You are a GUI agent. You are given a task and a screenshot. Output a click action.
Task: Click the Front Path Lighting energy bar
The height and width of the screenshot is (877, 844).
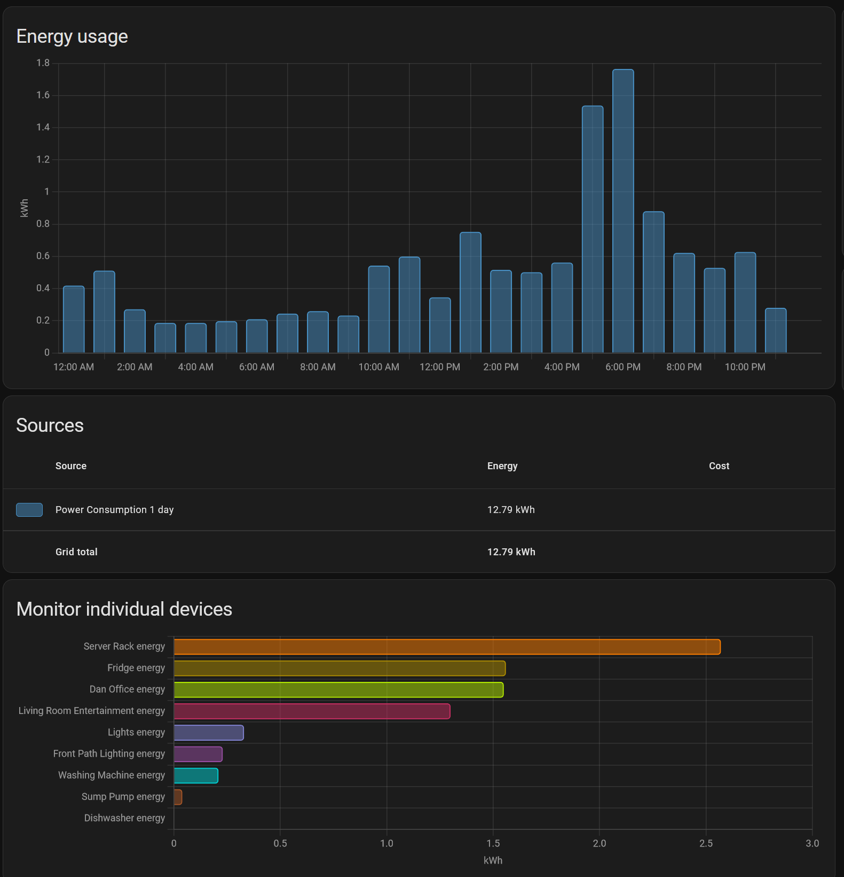198,754
